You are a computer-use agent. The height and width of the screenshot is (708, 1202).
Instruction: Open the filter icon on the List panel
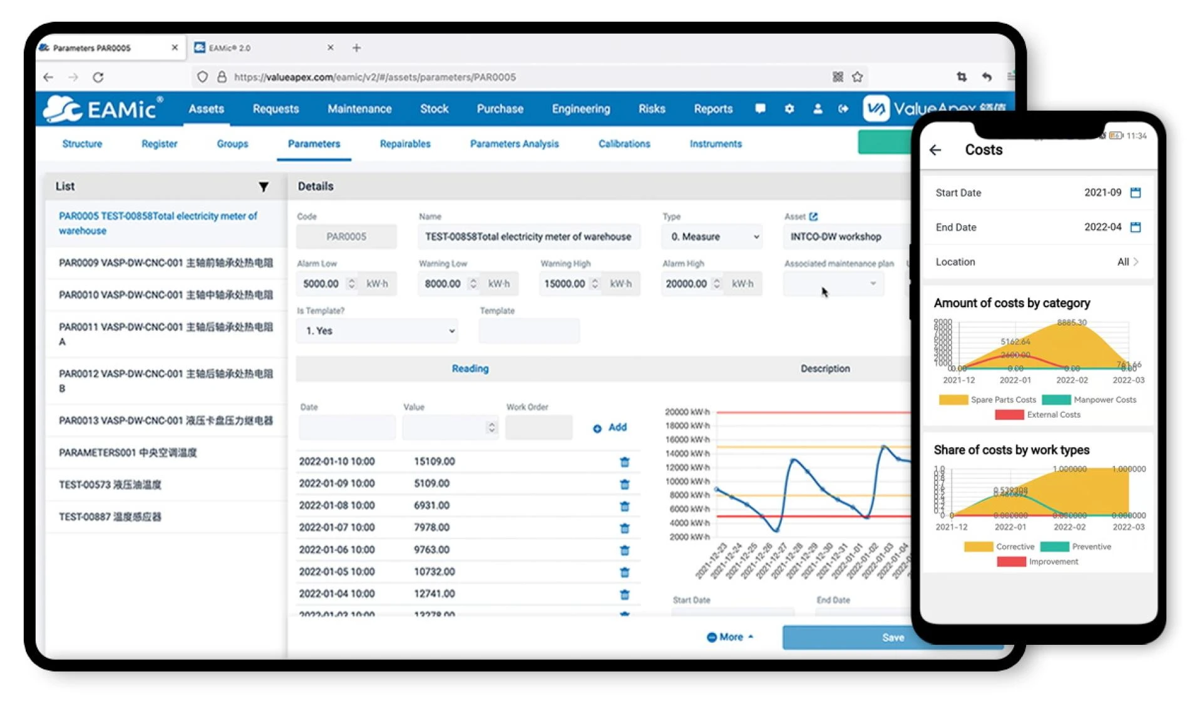[263, 186]
